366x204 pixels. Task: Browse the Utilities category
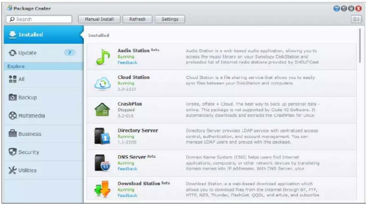43,170
